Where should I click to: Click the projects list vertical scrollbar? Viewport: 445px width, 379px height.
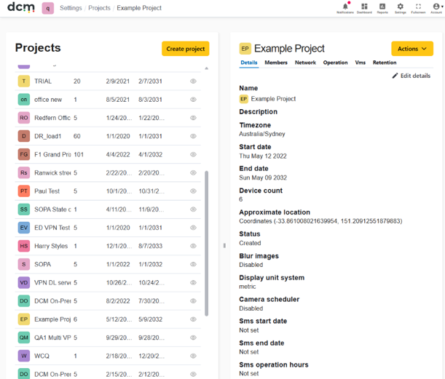tap(207, 243)
